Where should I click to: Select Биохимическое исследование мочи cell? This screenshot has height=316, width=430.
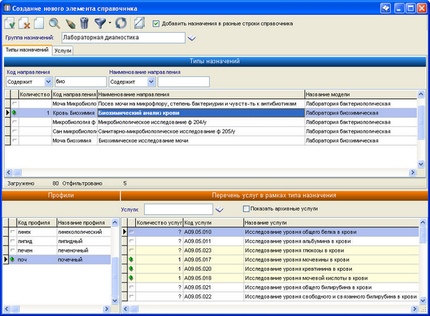[201, 141]
